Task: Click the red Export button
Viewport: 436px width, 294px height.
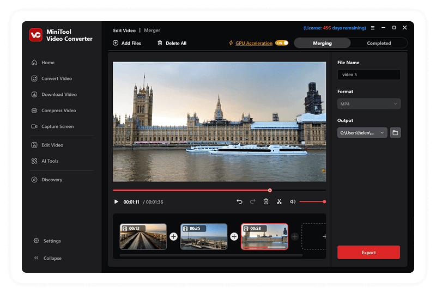Action: tap(368, 252)
